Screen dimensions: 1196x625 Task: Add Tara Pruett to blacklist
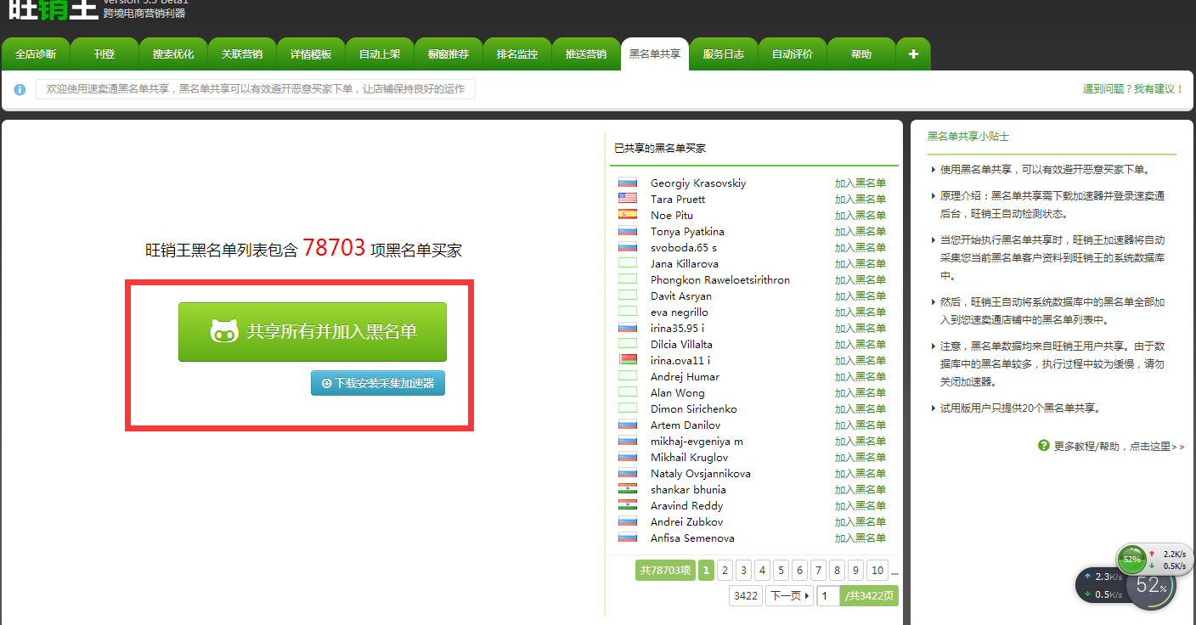pos(860,199)
